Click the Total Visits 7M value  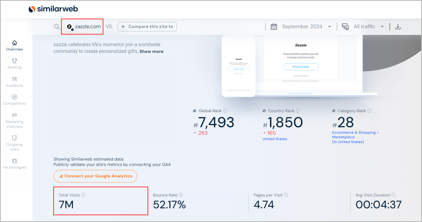tap(66, 205)
